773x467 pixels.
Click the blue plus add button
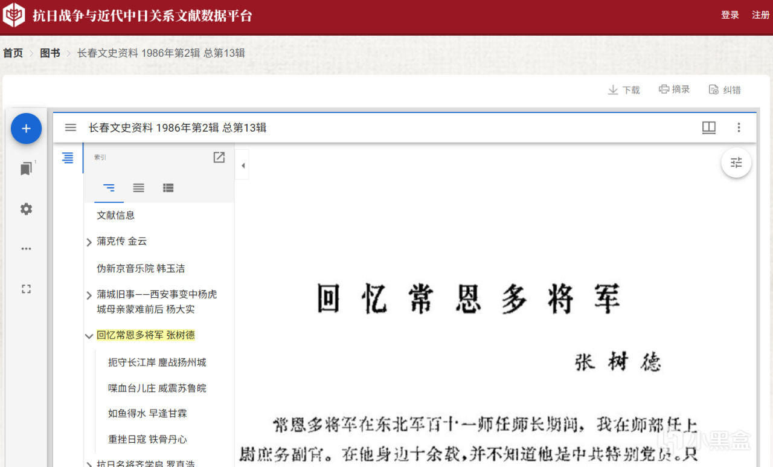pos(26,128)
